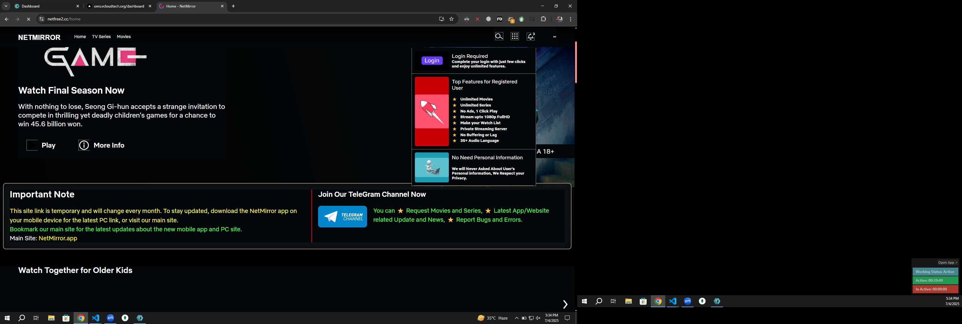Click the browser forward arrow

click(17, 19)
